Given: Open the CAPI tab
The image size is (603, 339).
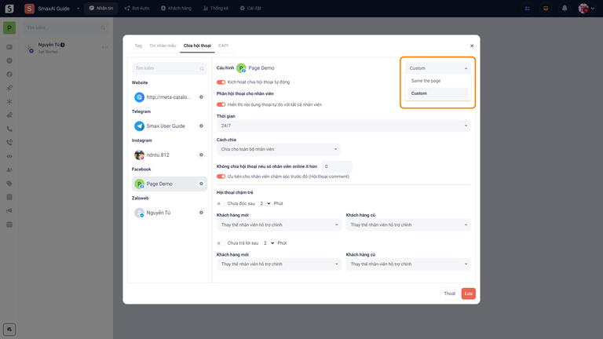Looking at the screenshot, I should (224, 46).
